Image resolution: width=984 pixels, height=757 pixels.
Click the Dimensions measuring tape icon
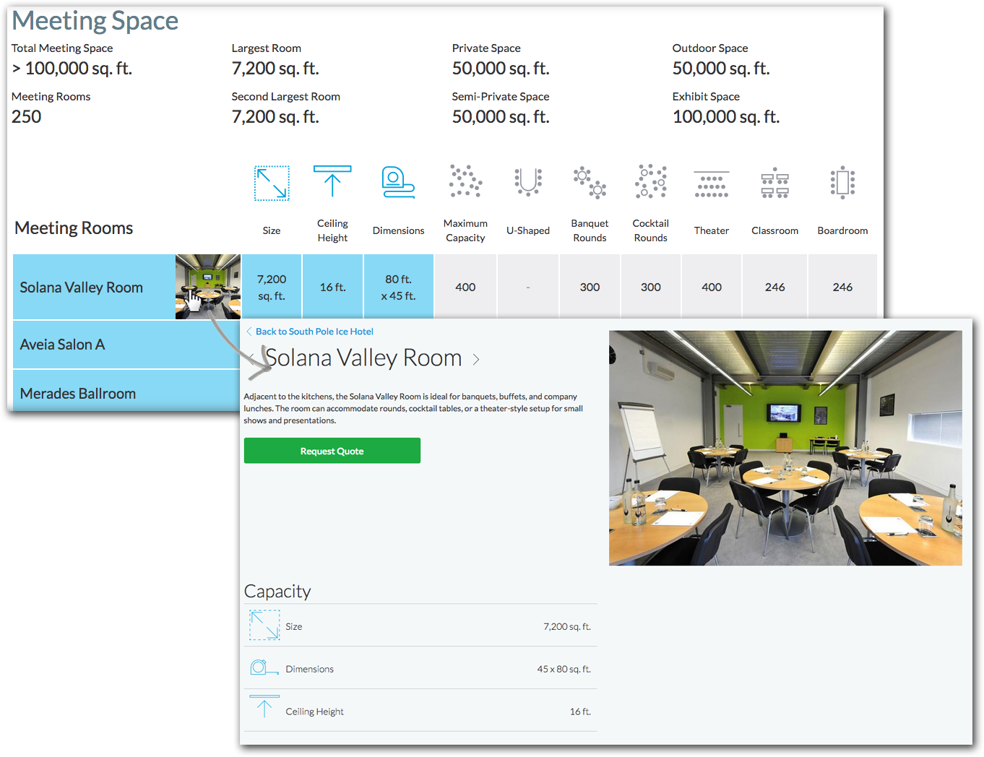(398, 183)
